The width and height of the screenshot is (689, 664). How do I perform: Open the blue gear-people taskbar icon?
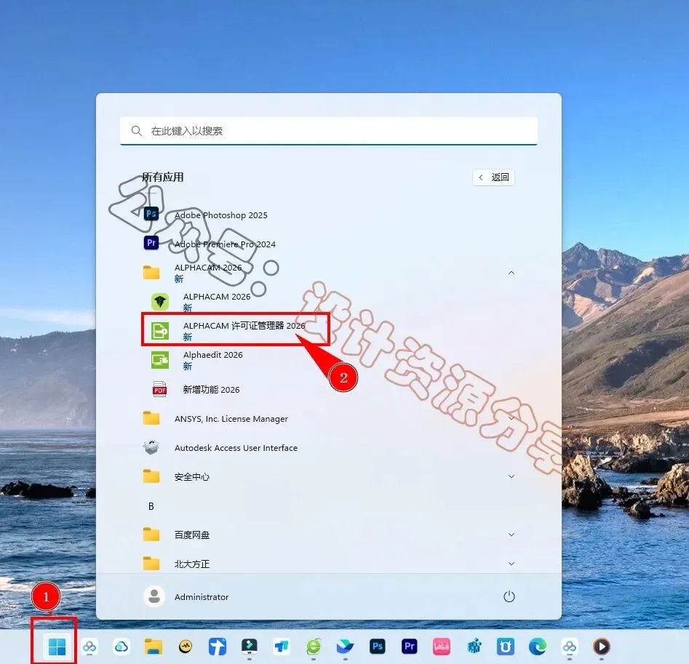coord(474,647)
